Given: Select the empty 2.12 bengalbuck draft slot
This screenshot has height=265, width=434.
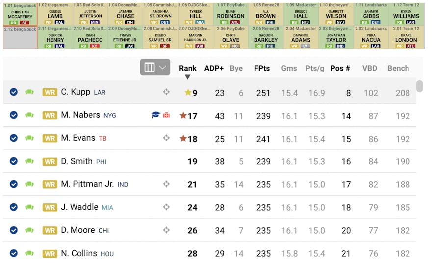Looking at the screenshot, I should point(20,38).
